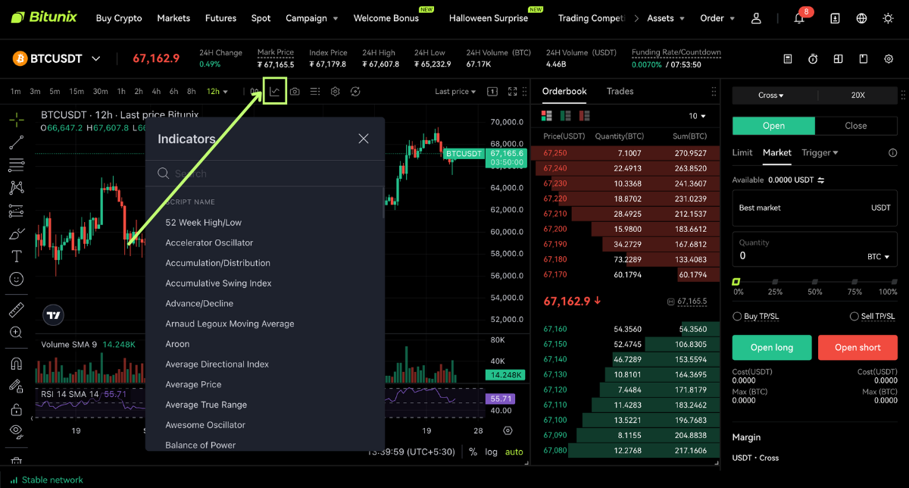Click the Indicators search field
The image size is (909, 488).
(x=264, y=173)
